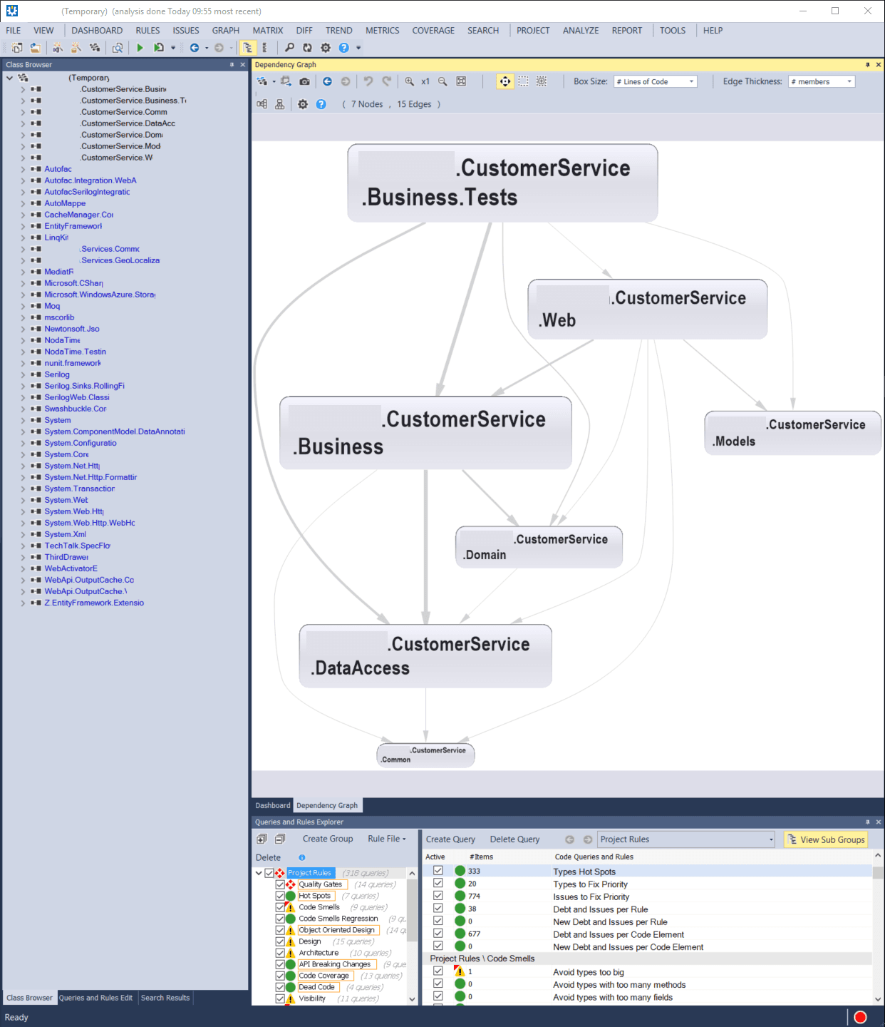Click the undo arrow in the graph toolbar
The image size is (885, 1027).
(368, 81)
